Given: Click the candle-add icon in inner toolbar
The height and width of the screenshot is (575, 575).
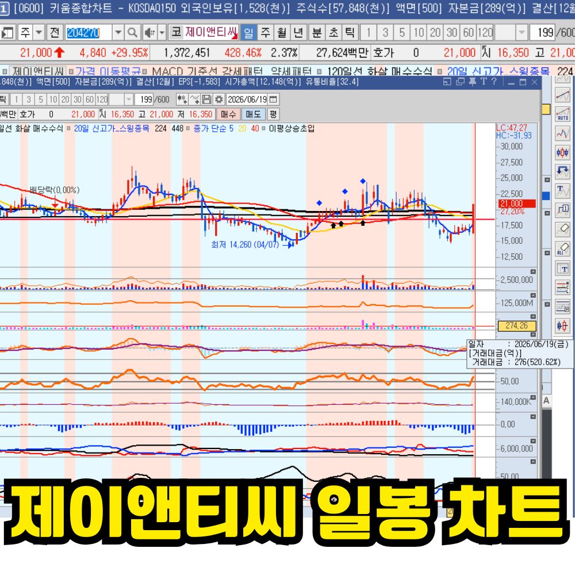Looking at the screenshot, I should (x=182, y=99).
